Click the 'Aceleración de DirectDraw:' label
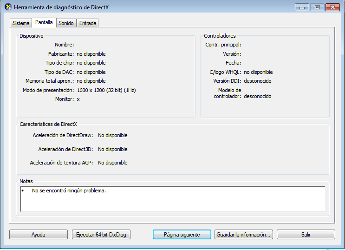 (63, 135)
